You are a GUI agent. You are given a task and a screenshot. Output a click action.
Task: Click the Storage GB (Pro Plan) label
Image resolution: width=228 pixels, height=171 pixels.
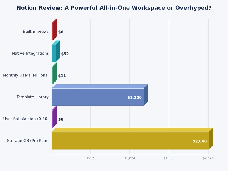(28, 141)
